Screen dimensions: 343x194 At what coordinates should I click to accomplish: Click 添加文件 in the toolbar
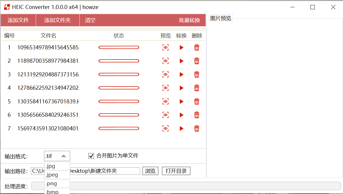pos(18,20)
